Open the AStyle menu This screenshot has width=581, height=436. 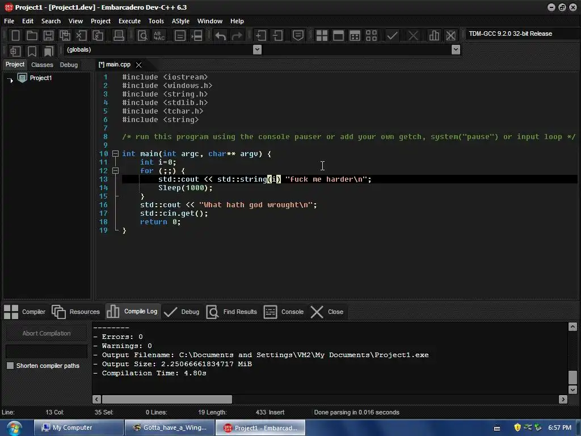(x=180, y=21)
